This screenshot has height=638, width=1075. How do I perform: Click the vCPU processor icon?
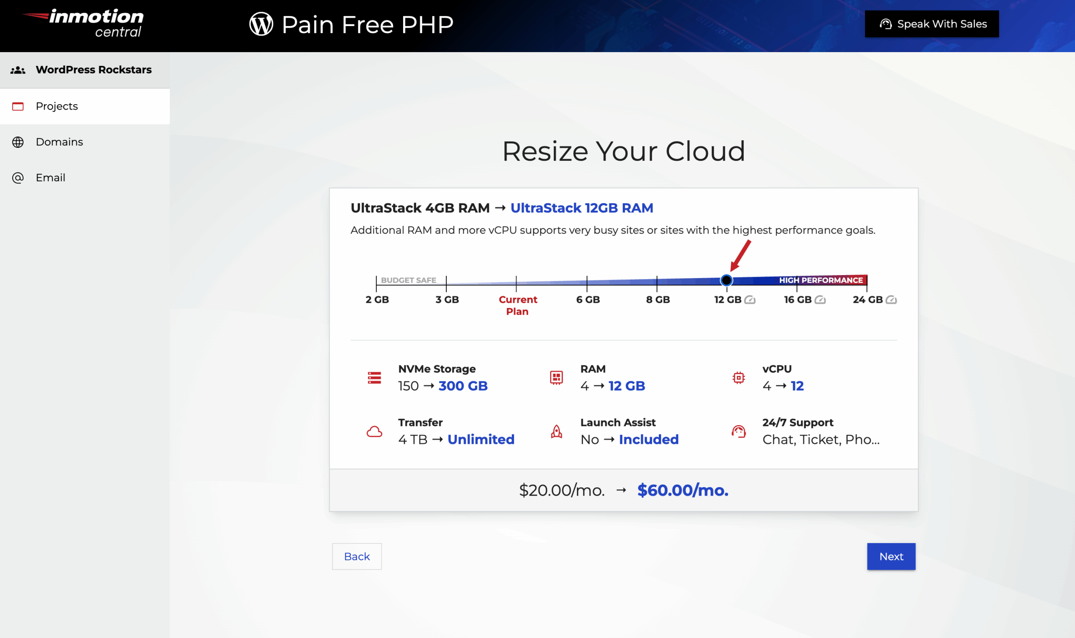[x=739, y=378]
